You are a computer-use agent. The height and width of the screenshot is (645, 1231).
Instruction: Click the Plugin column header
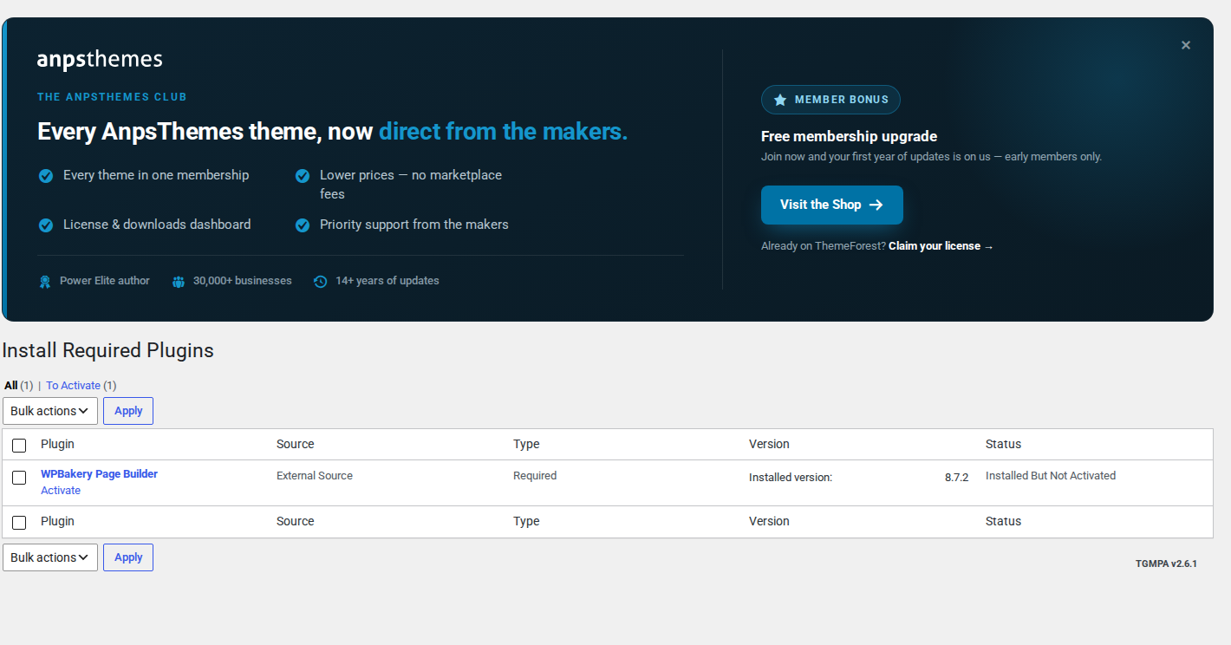pos(57,444)
